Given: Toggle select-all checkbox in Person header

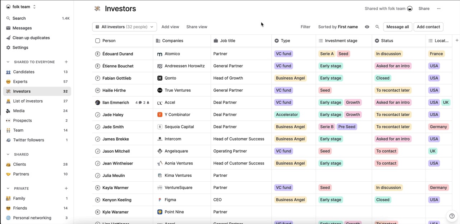Looking at the screenshot, I should pyautogui.click(x=97, y=41).
